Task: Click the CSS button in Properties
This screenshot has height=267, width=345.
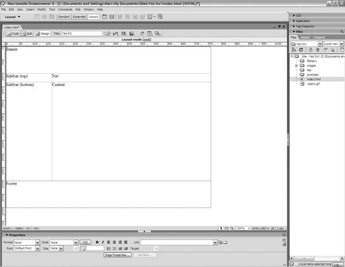Action: pos(85,242)
